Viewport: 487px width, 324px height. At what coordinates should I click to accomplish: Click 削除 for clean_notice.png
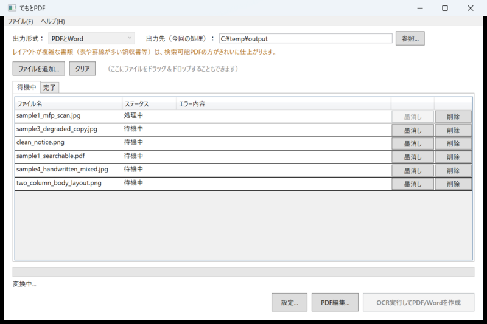coord(453,143)
